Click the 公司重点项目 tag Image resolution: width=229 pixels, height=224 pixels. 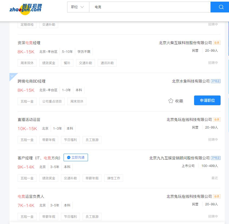point(52,101)
